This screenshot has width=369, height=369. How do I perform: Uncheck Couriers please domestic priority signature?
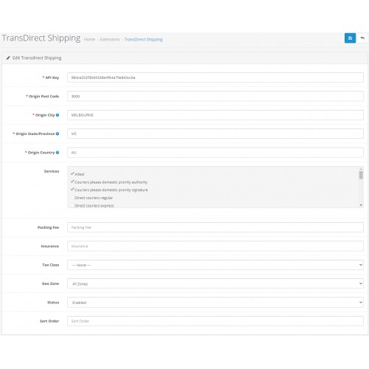point(72,190)
